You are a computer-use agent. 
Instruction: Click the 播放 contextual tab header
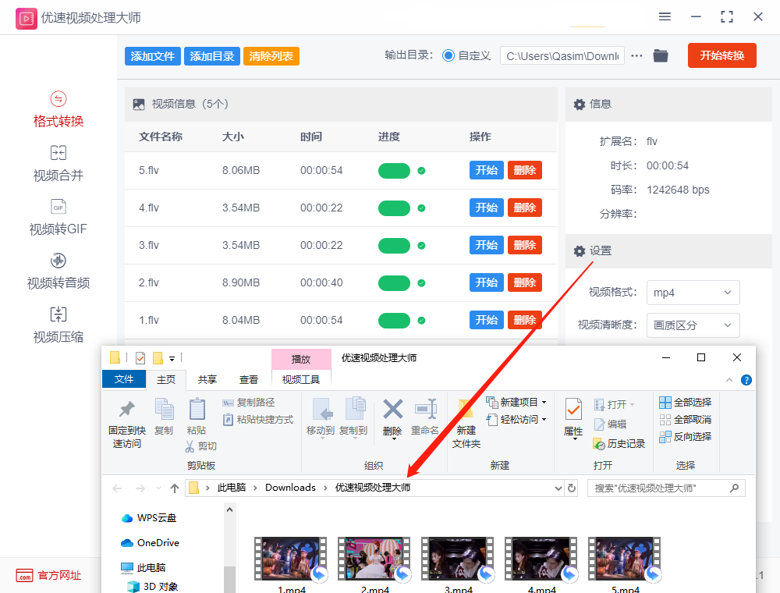pos(301,359)
